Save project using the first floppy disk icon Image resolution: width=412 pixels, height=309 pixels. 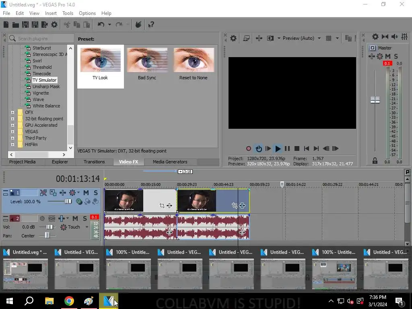(25, 25)
